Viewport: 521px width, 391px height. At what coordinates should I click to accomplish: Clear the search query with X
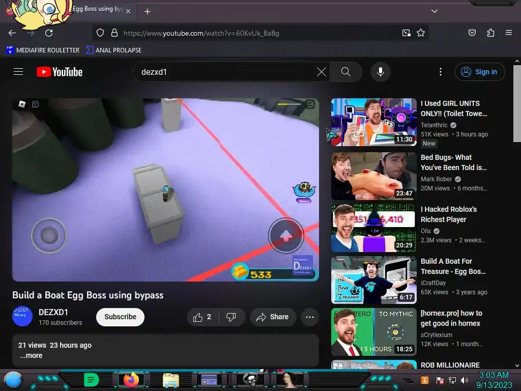[322, 72]
